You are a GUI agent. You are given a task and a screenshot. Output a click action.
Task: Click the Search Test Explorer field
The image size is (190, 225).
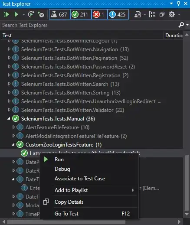[89, 25]
